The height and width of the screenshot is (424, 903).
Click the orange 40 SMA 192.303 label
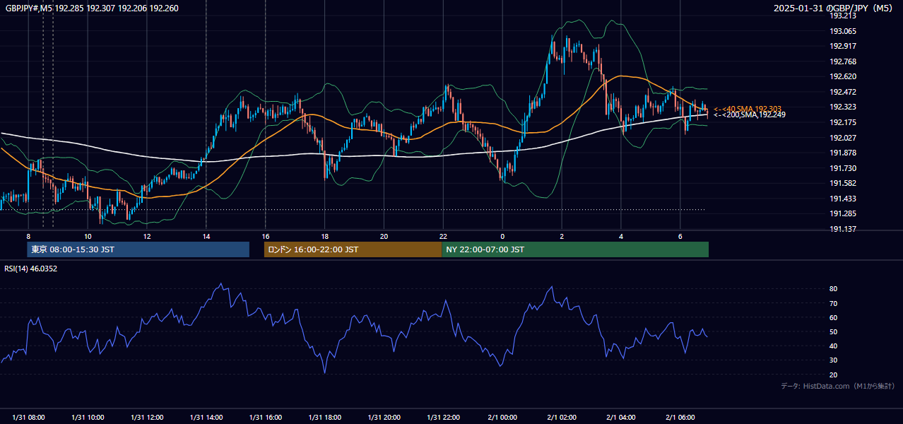748,109
